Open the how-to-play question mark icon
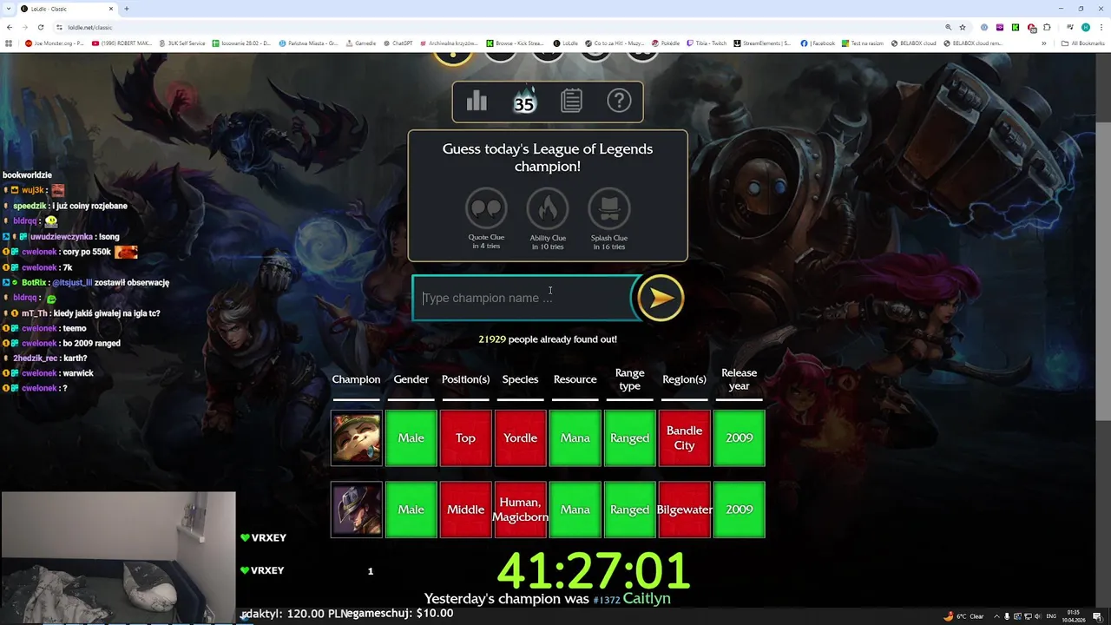This screenshot has height=625, width=1111. click(x=619, y=101)
